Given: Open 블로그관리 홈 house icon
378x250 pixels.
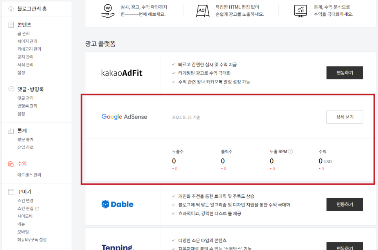Looking at the screenshot, I should [11, 9].
